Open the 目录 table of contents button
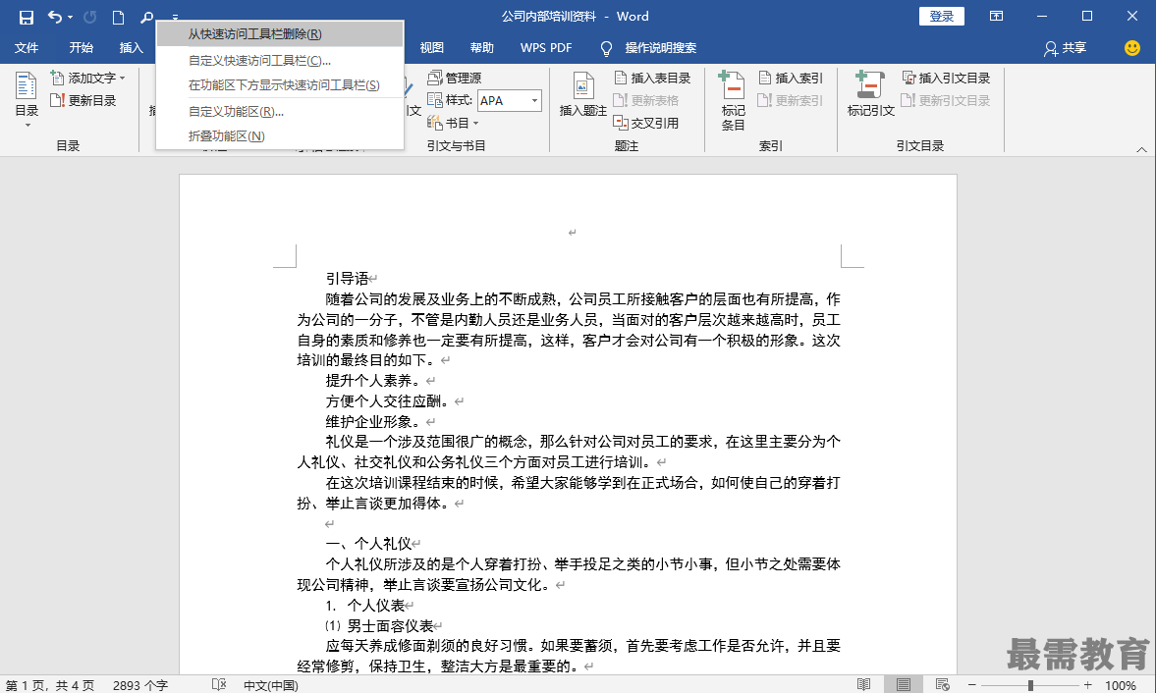 (27, 99)
